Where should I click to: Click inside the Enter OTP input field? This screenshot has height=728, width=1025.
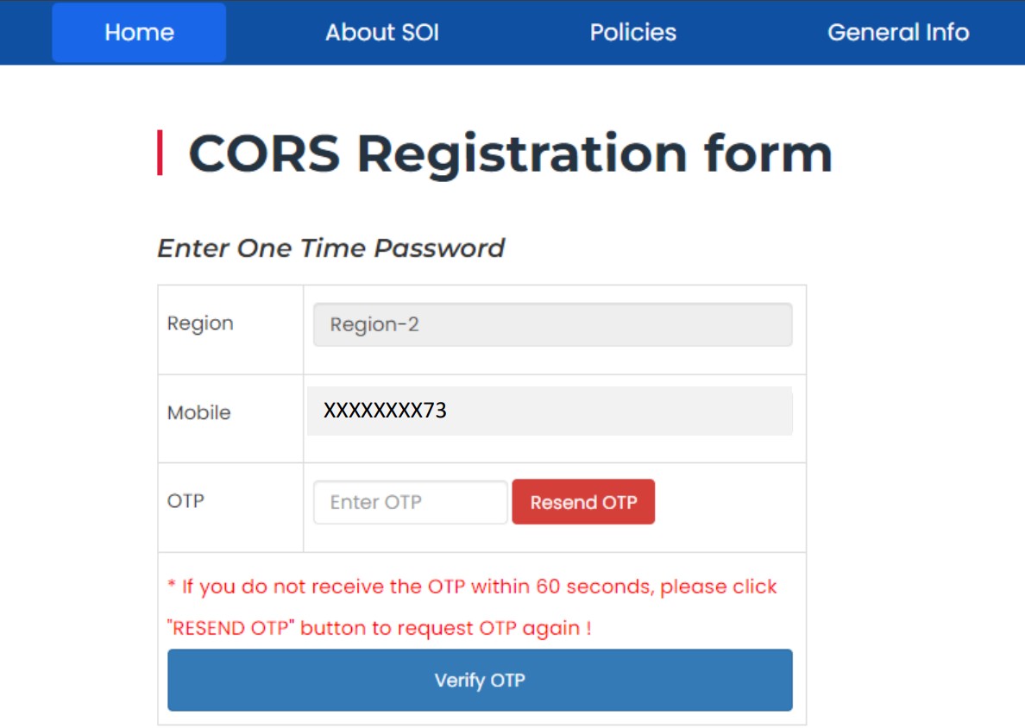click(x=410, y=502)
